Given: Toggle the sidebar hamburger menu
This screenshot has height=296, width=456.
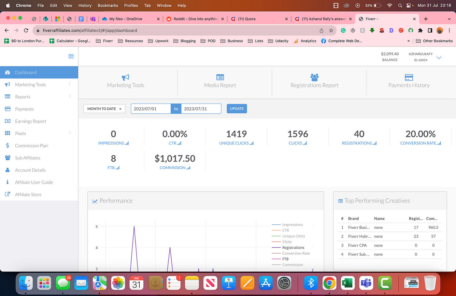Looking at the screenshot, I should (x=71, y=56).
